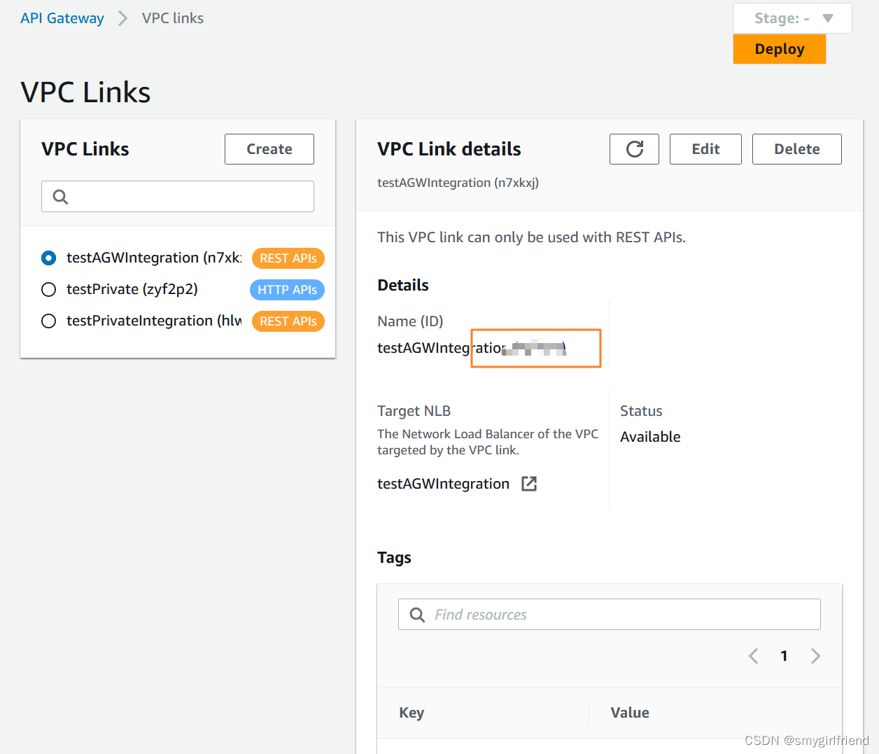Open the Stage dropdown

pyautogui.click(x=792, y=18)
